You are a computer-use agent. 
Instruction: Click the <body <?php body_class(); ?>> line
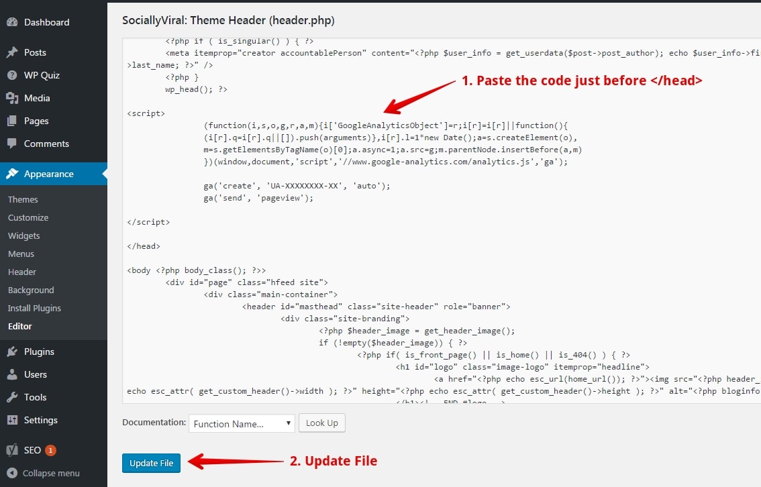pos(197,270)
